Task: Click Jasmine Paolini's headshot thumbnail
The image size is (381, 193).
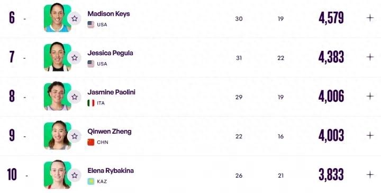Action: 58,96
